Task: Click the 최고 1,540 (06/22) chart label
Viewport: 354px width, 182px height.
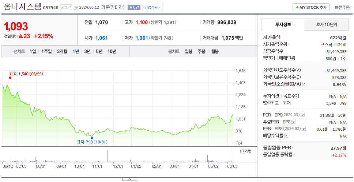Action: pos(26,74)
